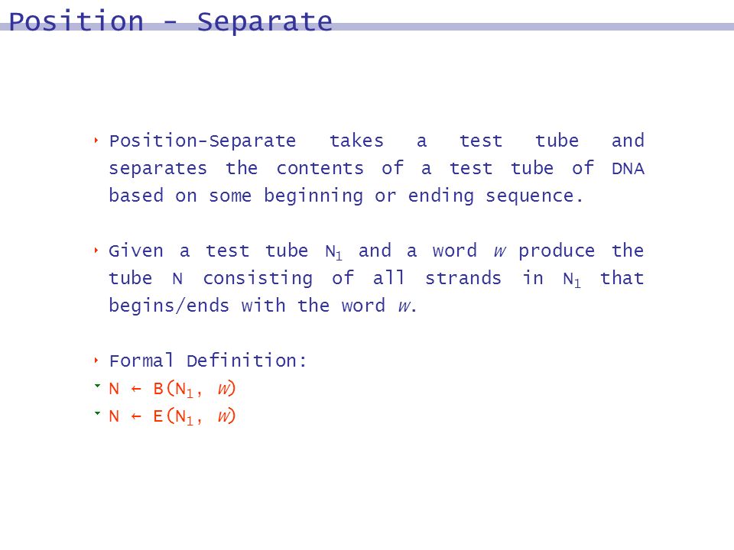Select the 'Formal Definition:' text
The image size is (734, 550).
pyautogui.click(x=208, y=361)
